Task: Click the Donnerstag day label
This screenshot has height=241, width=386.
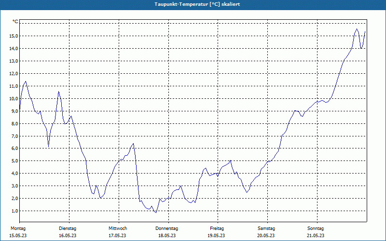Action: pos(166,228)
